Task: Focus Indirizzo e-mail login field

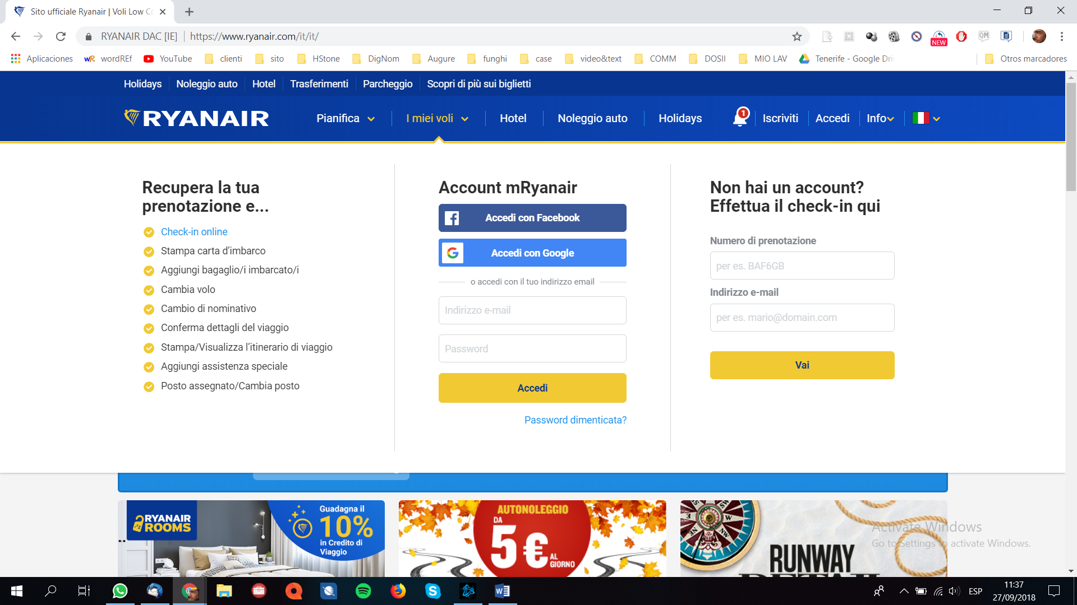Action: (x=532, y=310)
